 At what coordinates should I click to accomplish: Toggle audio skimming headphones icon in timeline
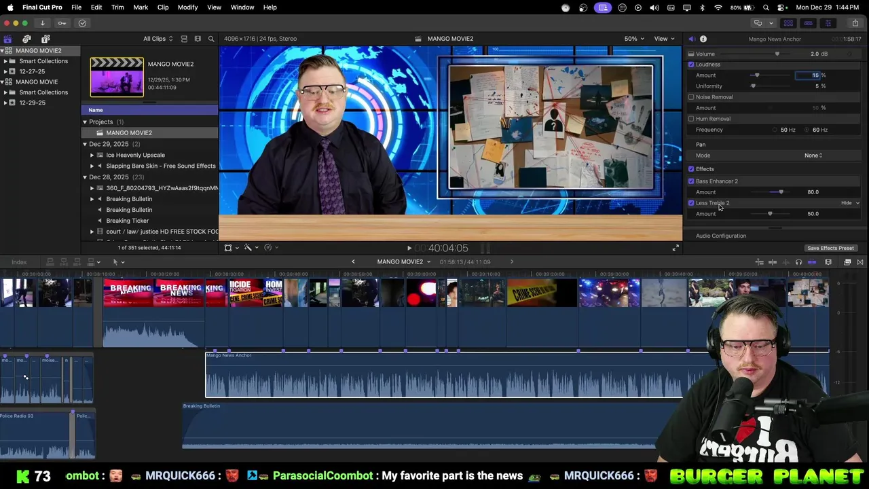pos(798,262)
